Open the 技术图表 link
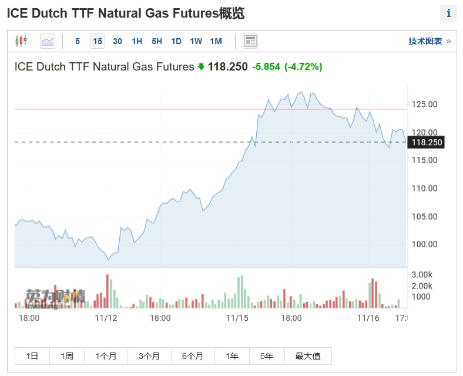This screenshot has width=463, height=376. pyautogui.click(x=425, y=41)
